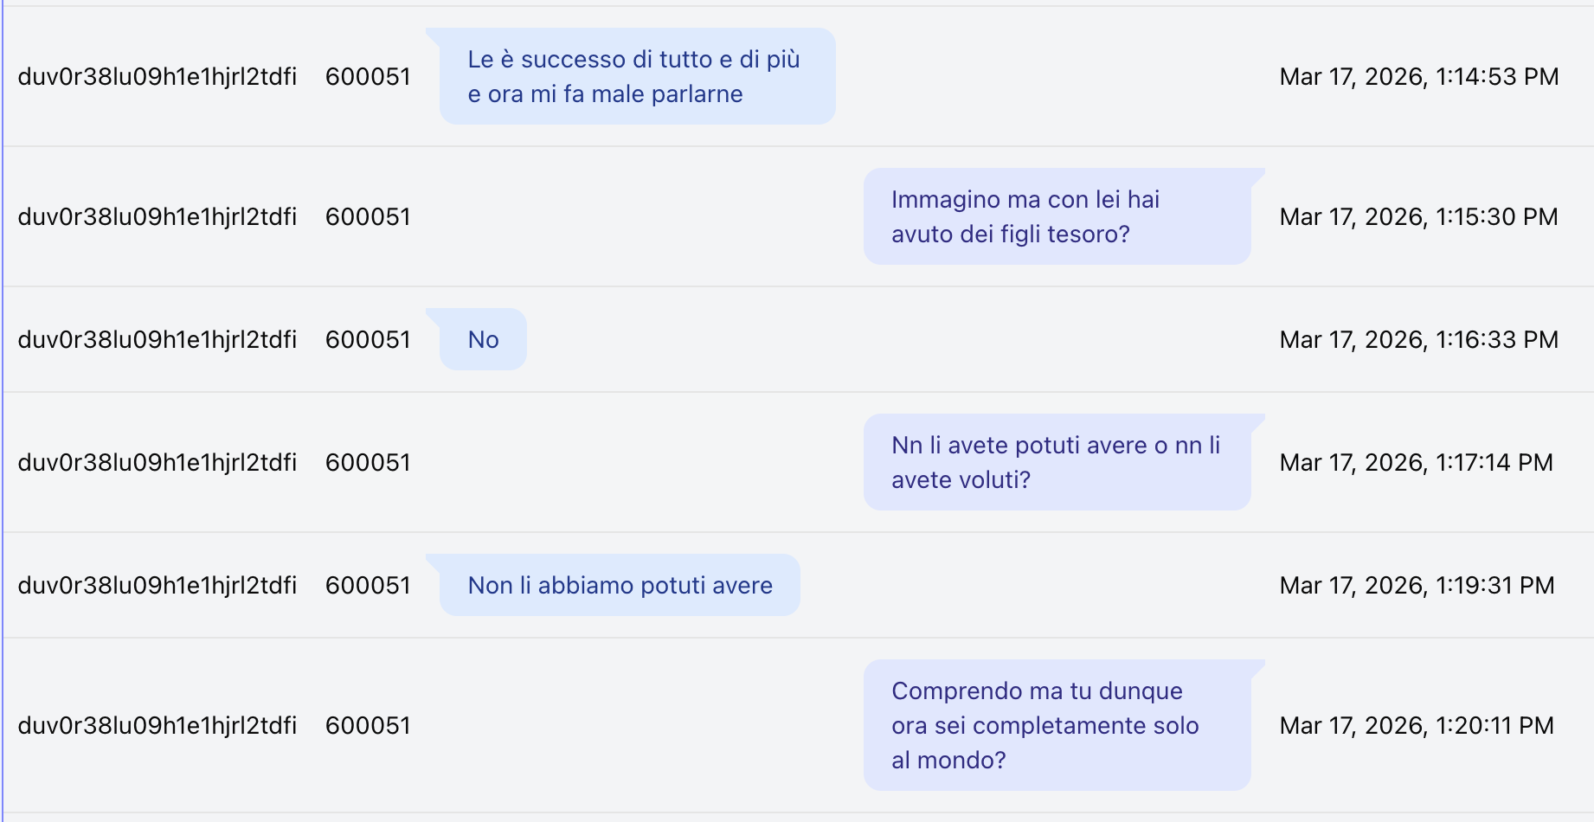Select the 600051 number in the 1:17:14 PM row
Screen dimensions: 1594x822
pyautogui.click(x=368, y=462)
